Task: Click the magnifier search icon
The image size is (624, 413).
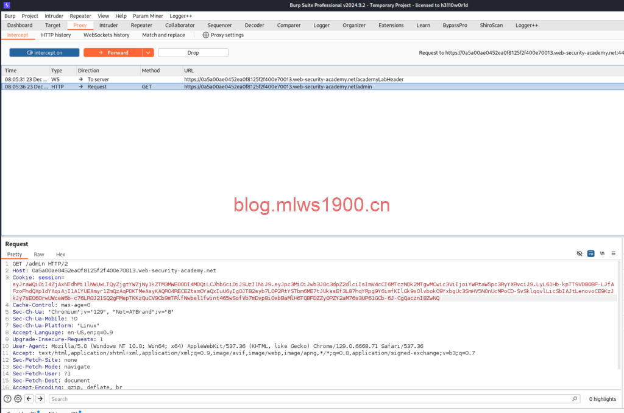Action: (x=575, y=398)
